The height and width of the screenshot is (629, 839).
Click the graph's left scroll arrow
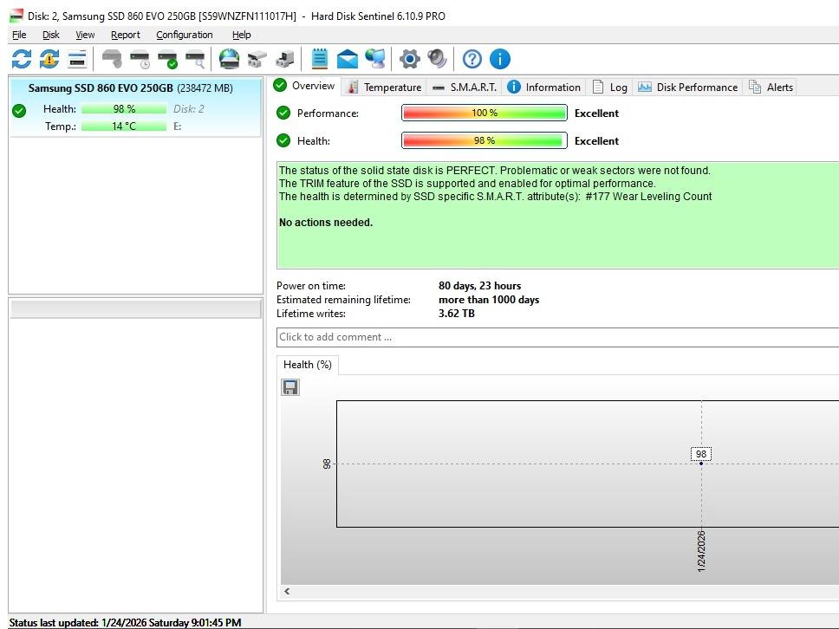tap(287, 592)
